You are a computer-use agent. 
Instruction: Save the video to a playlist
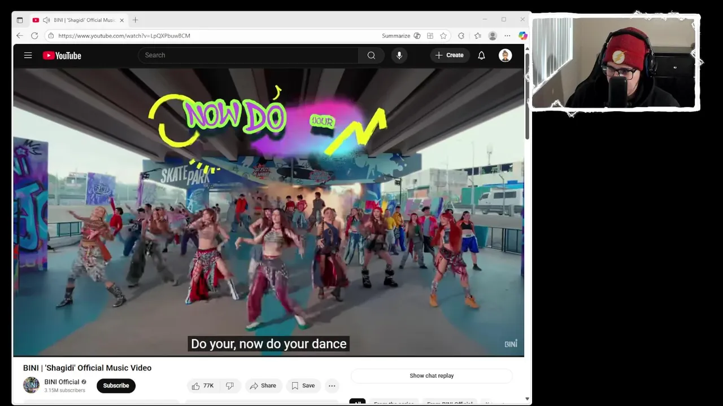(303, 386)
